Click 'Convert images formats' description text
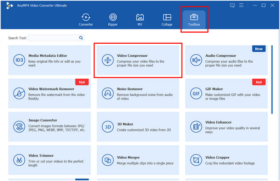280x181 pixels. (x=56, y=128)
